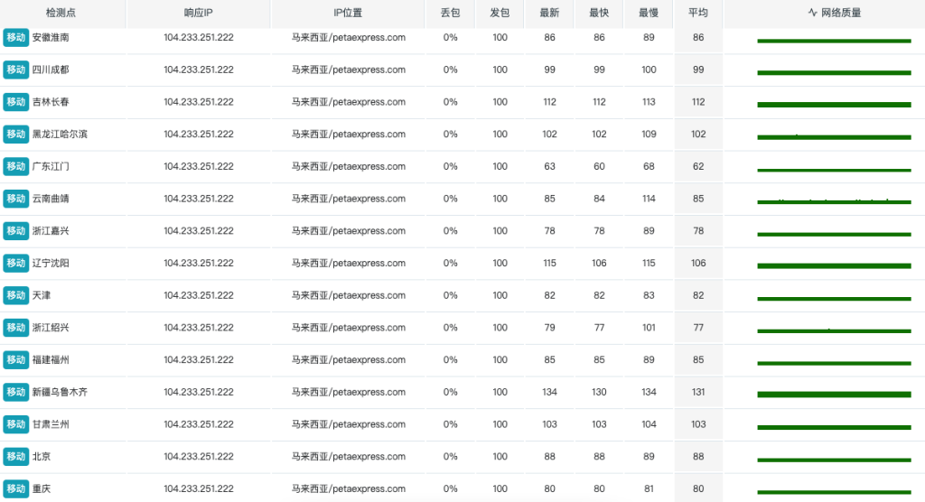Click the 移动 badge beside 四川成都
The height and width of the screenshot is (502, 925).
pyautogui.click(x=15, y=70)
